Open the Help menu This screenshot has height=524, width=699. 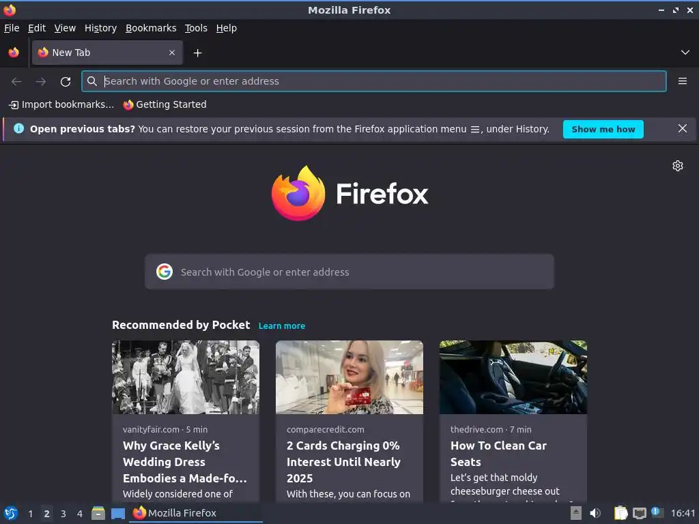coord(227,28)
